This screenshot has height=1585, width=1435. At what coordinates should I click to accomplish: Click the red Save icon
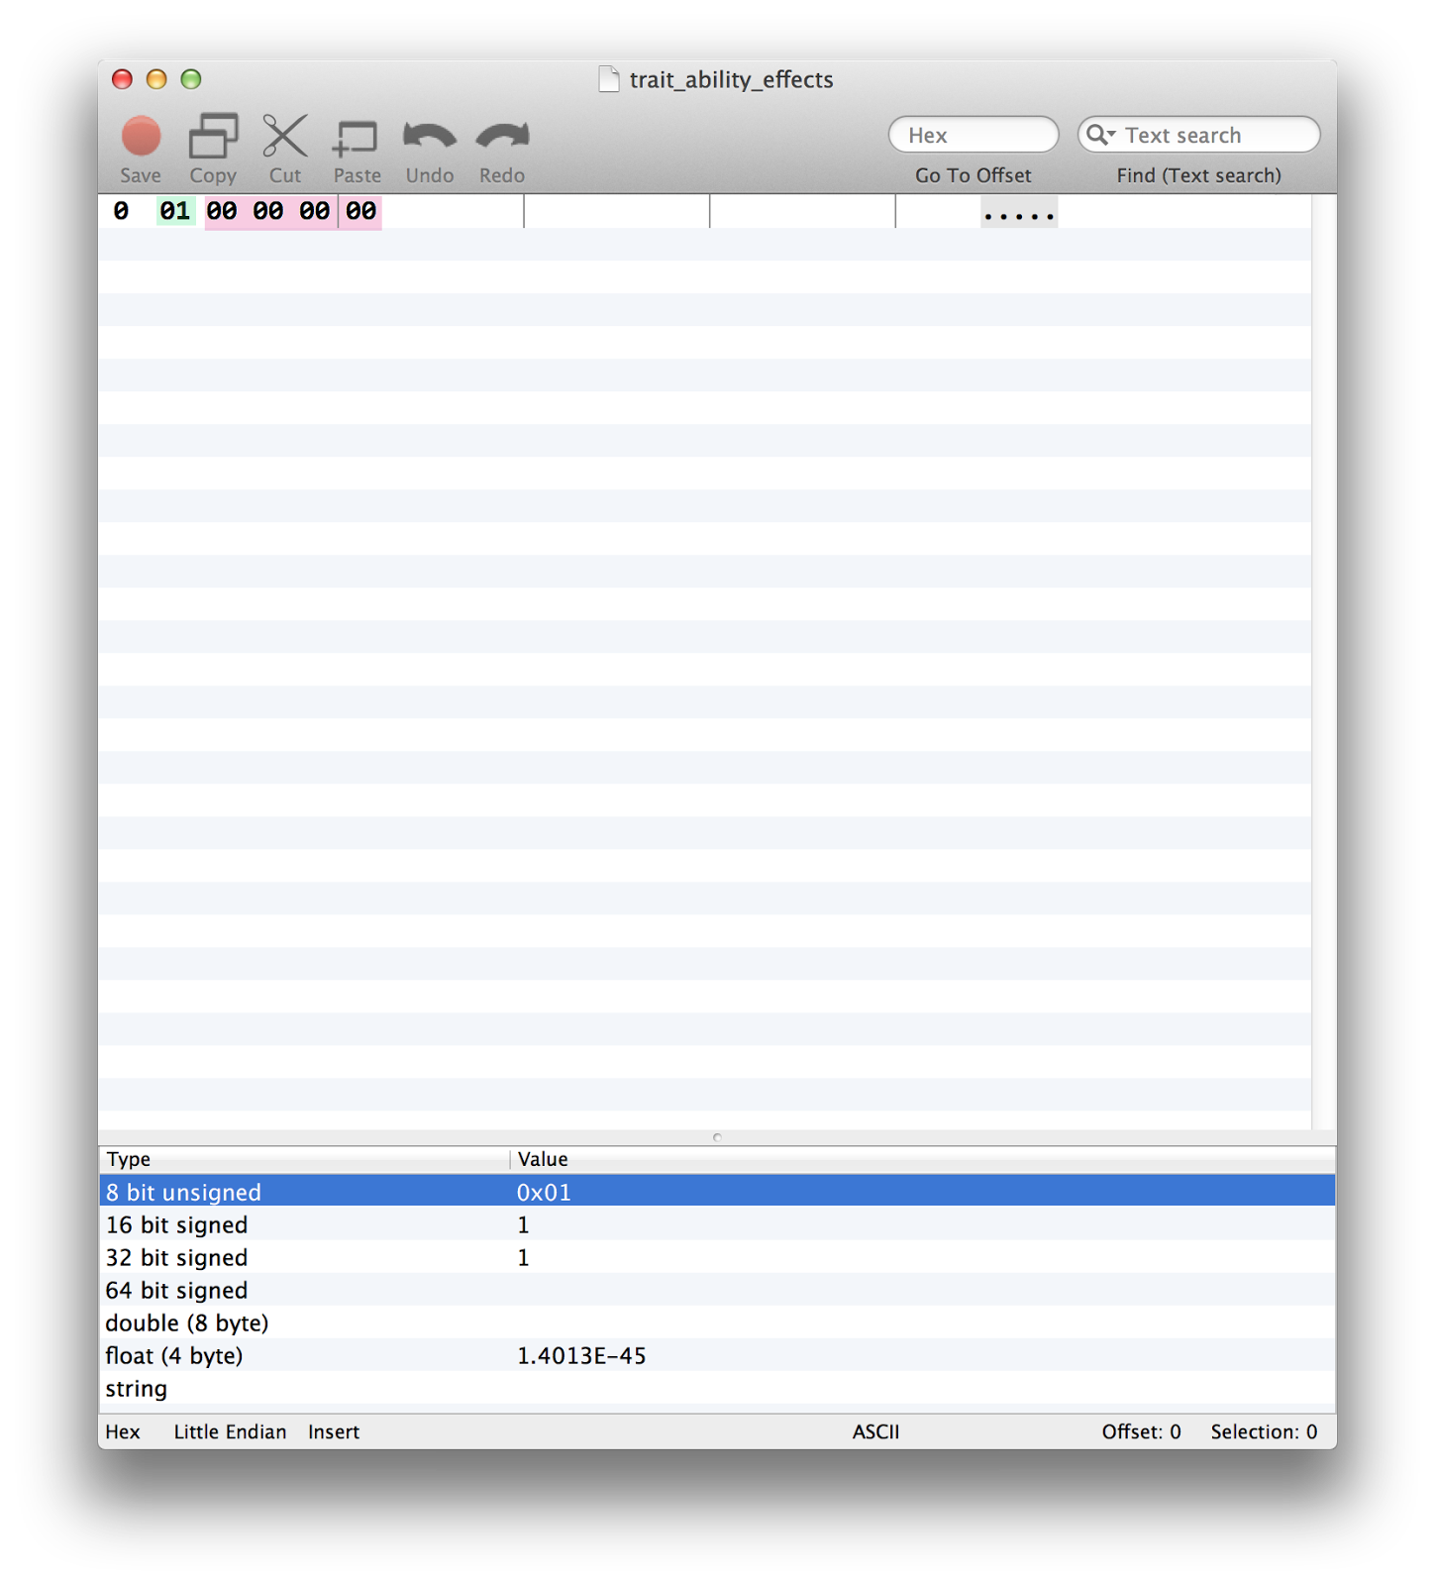pyautogui.click(x=141, y=137)
